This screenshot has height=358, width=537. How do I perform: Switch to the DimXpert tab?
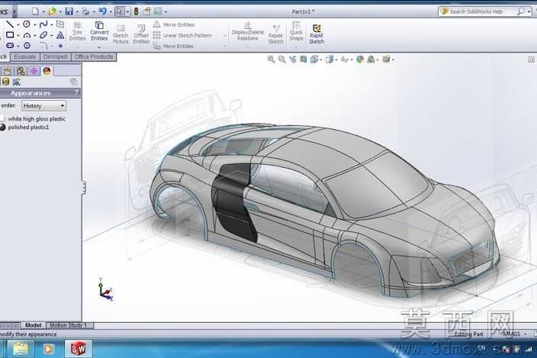pos(55,57)
